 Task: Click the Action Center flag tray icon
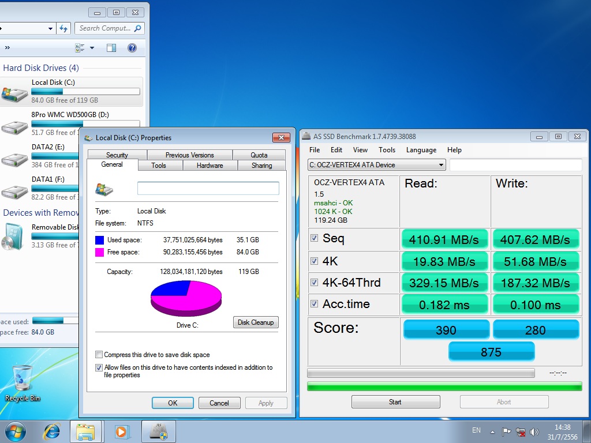tap(506, 431)
